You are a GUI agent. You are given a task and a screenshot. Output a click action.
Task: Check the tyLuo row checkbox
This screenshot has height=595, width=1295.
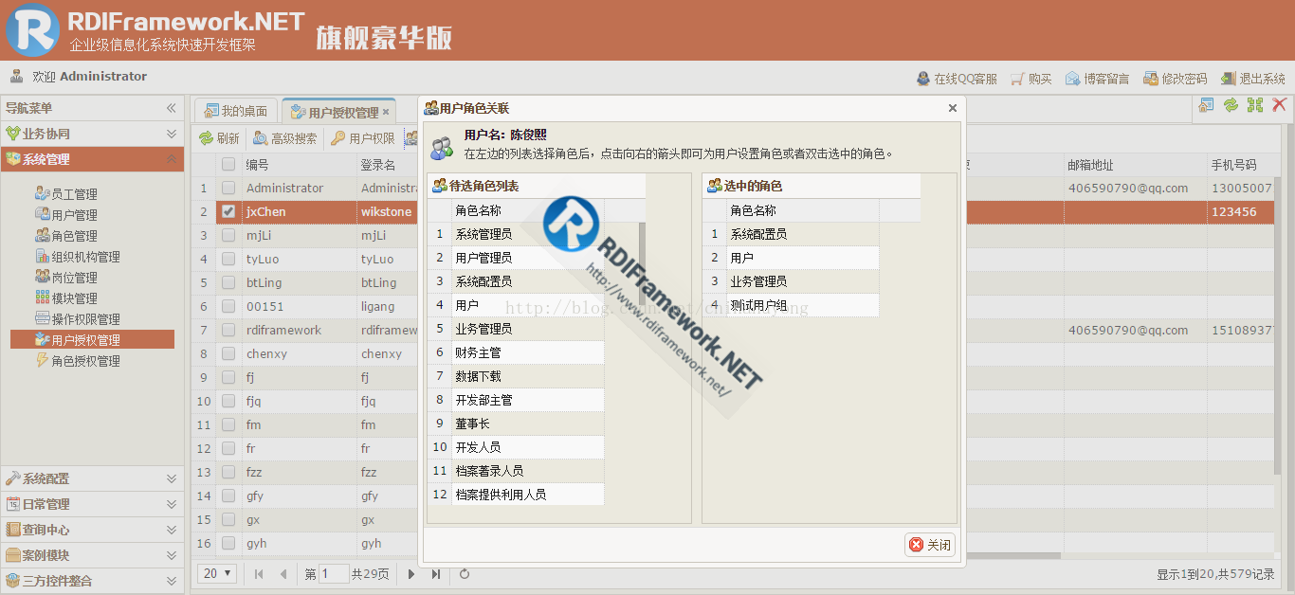[228, 259]
